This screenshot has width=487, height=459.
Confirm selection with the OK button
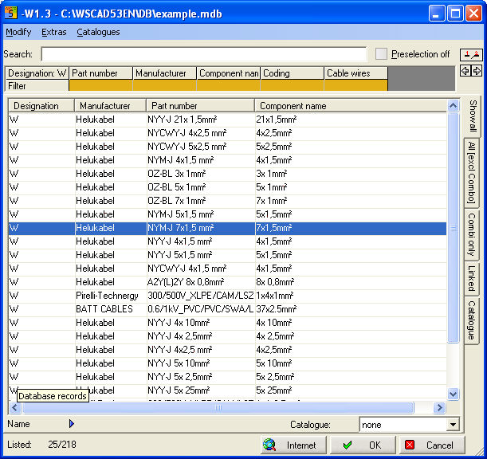(363, 445)
